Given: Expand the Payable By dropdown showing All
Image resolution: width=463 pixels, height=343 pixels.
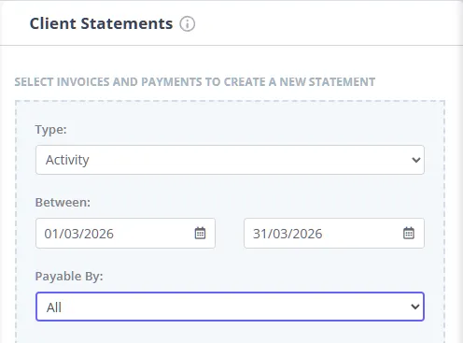Looking at the screenshot, I should [230, 307].
